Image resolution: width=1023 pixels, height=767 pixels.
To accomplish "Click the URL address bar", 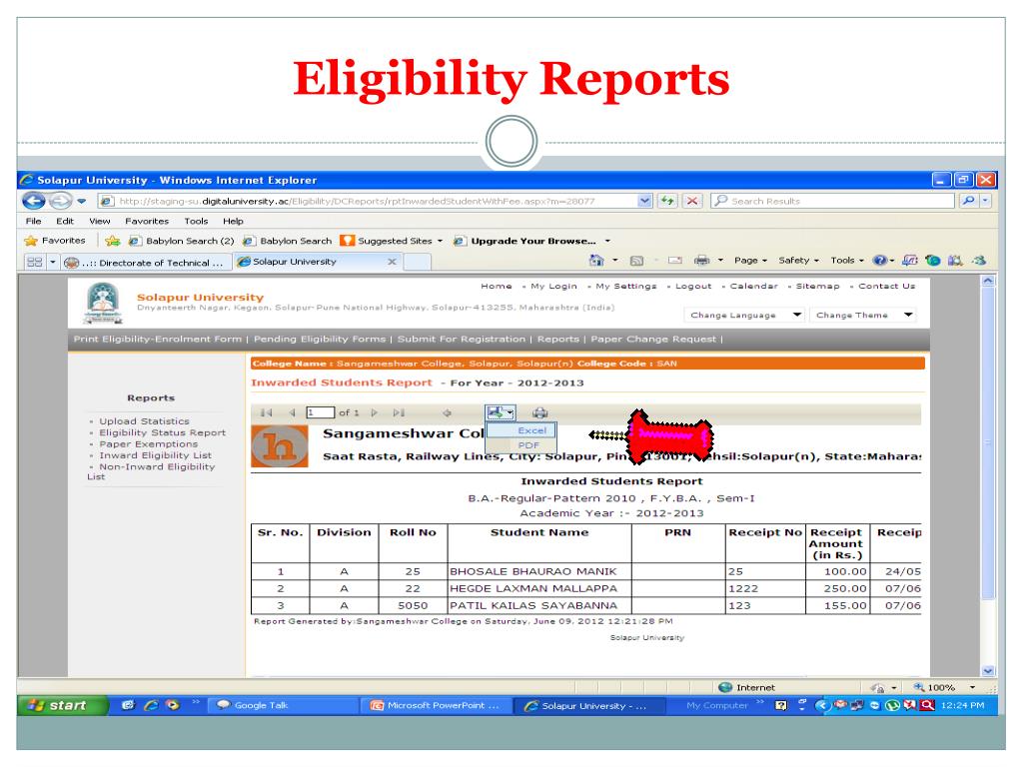I will pos(368,201).
